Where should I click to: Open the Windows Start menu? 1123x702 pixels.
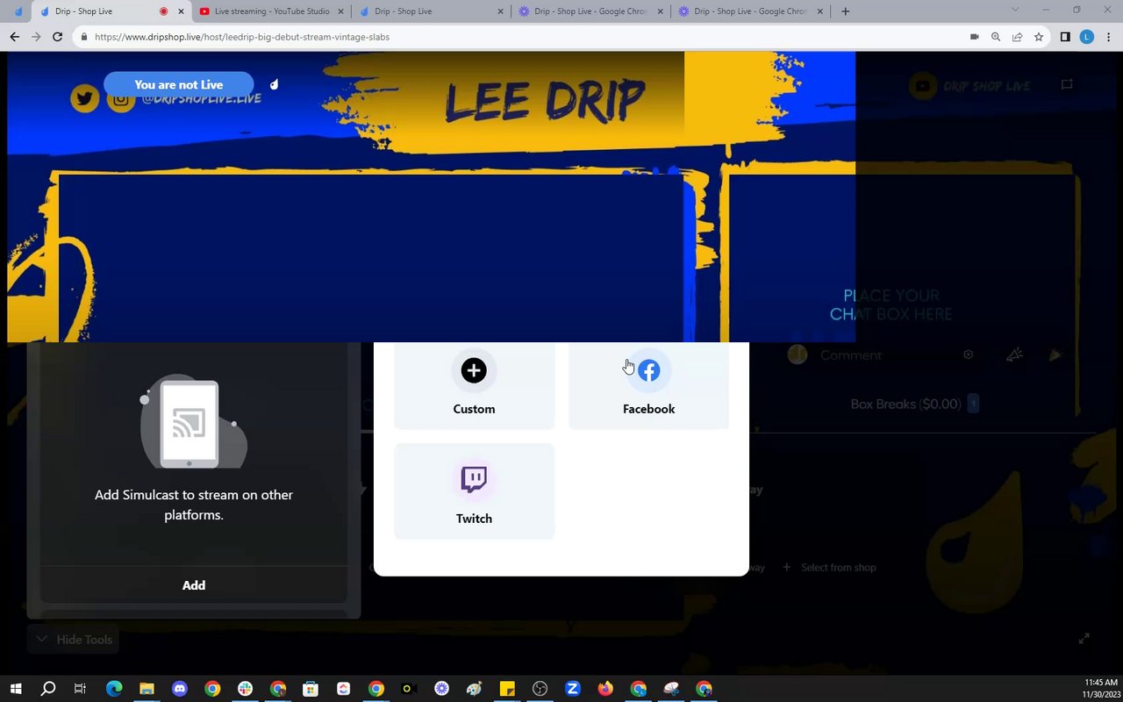coord(15,689)
